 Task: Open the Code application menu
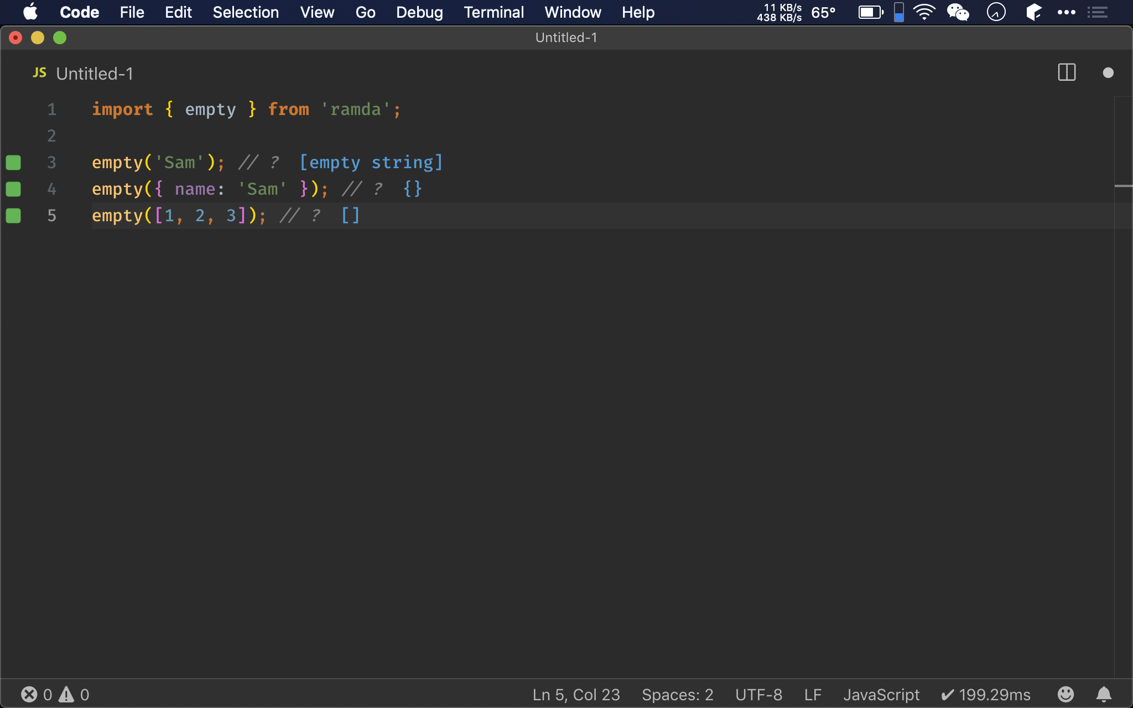[79, 12]
